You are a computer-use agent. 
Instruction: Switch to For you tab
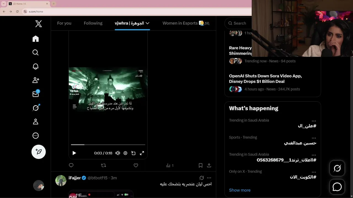coord(64,23)
